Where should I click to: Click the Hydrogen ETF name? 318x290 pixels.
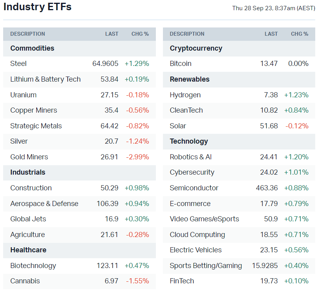click(x=185, y=95)
